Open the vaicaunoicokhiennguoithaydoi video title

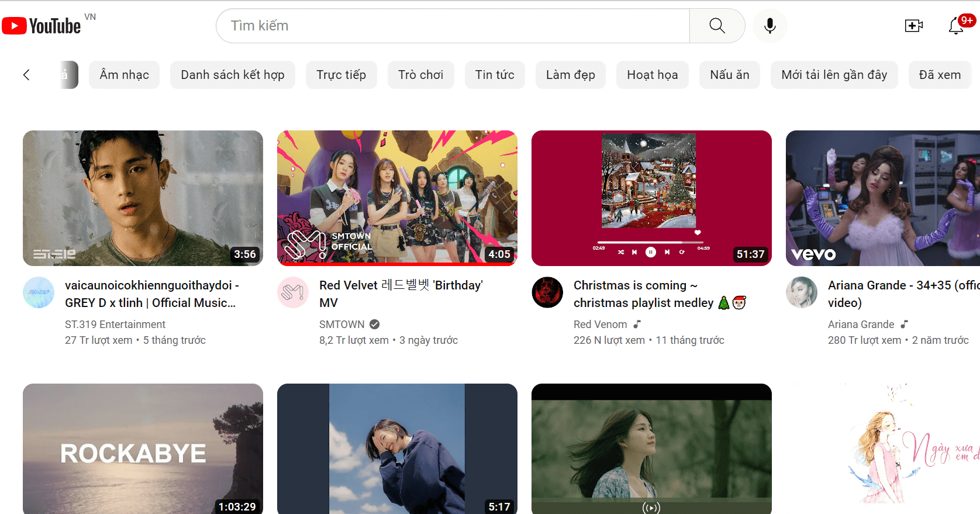152,294
